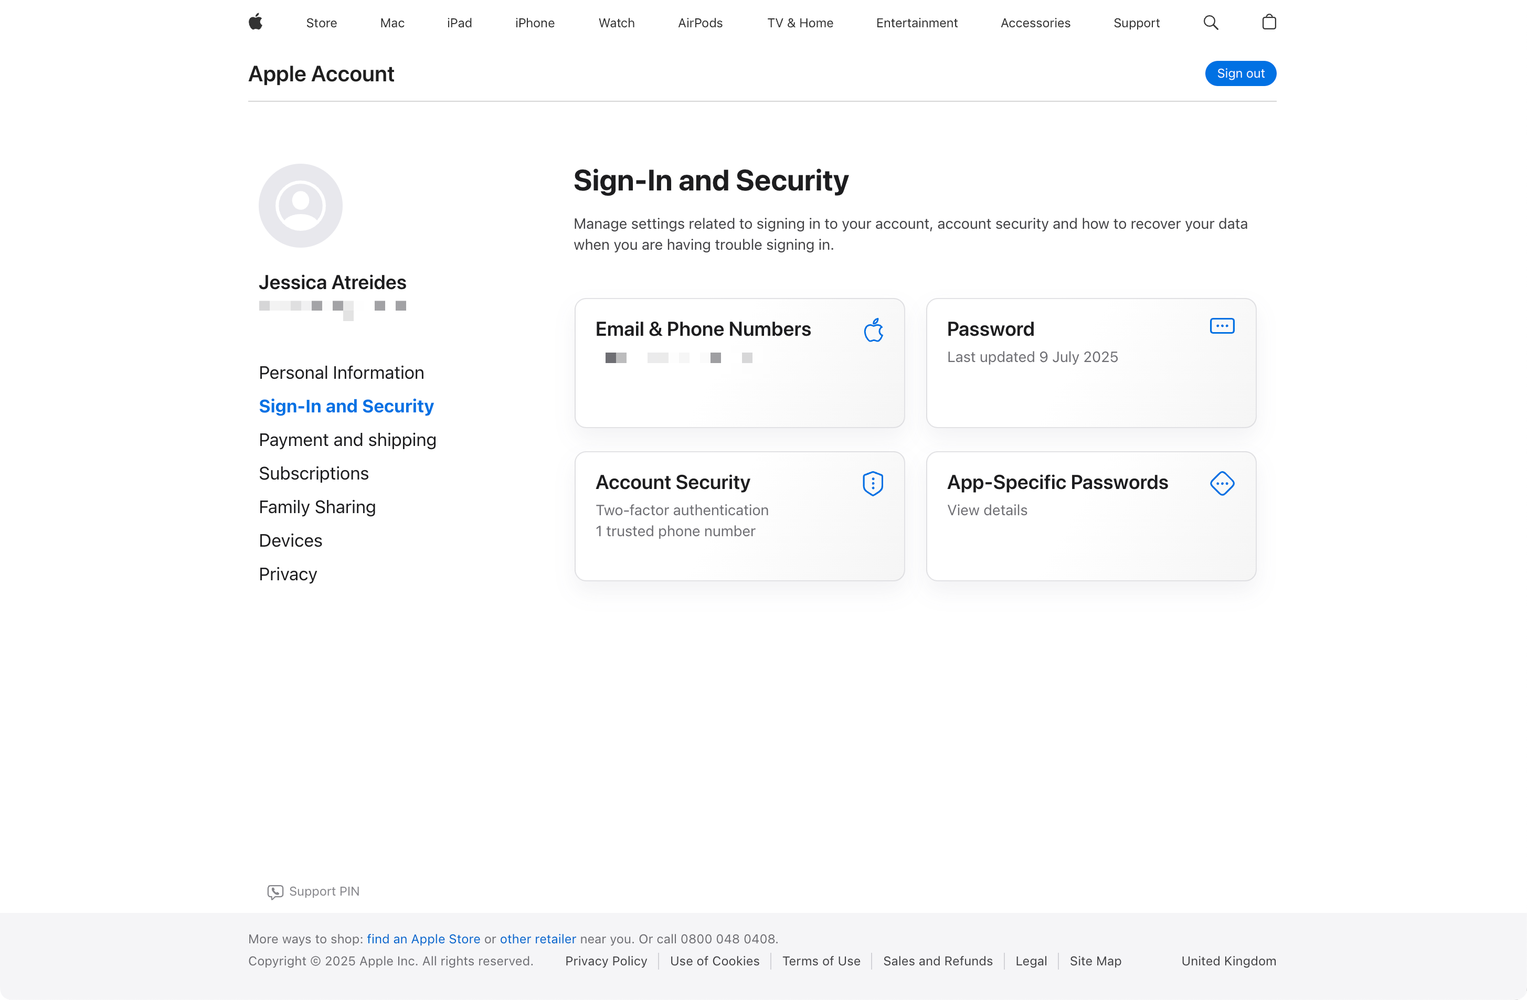Change the United Kingdom region link

pos(1228,961)
